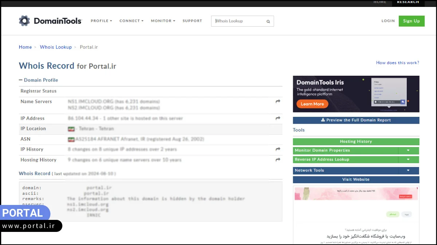Expand the Reverse IP Address Lookup dropdown arrow
Screen dimensions: 437x245
click(408, 159)
